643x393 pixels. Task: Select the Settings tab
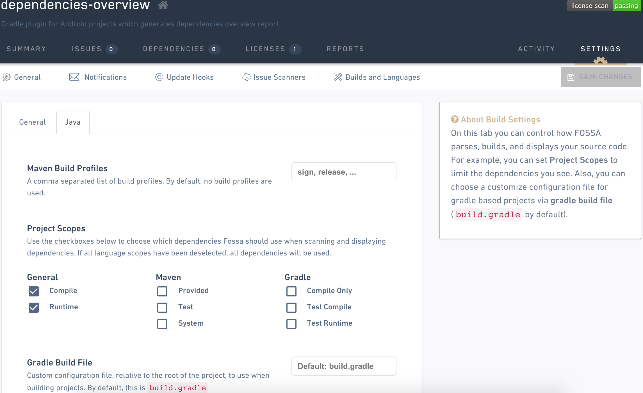(601, 49)
